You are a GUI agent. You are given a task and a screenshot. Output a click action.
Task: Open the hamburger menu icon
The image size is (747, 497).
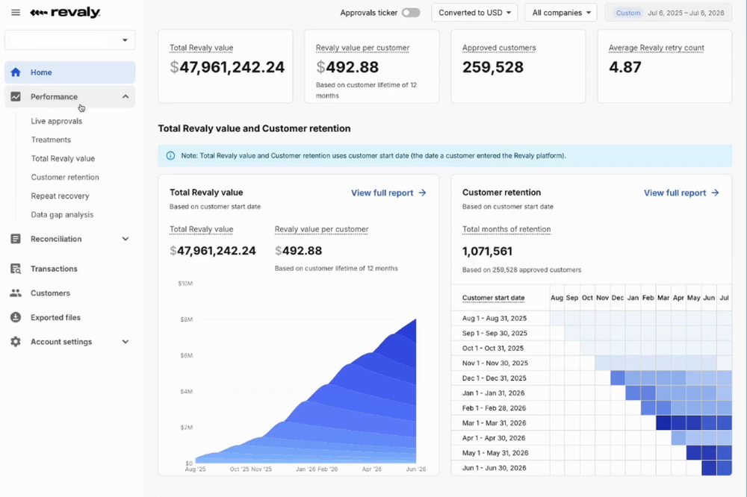coord(16,13)
